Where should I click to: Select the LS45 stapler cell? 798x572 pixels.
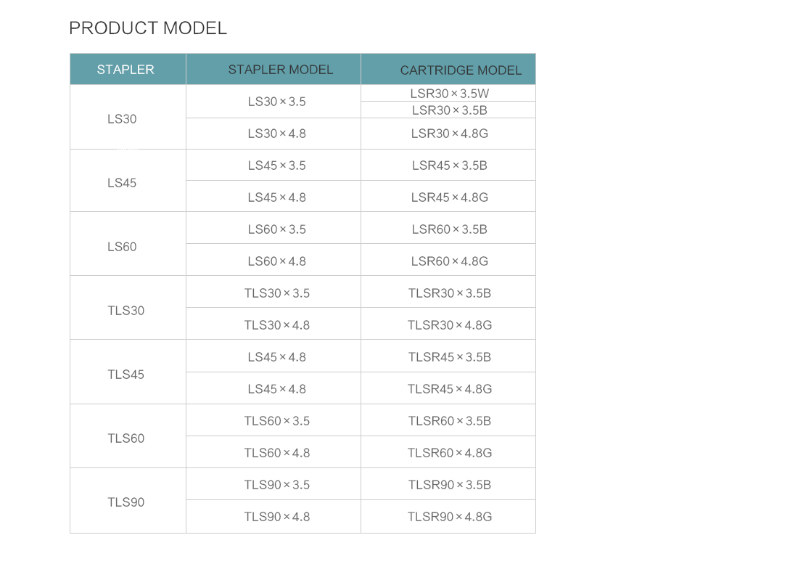128,181
